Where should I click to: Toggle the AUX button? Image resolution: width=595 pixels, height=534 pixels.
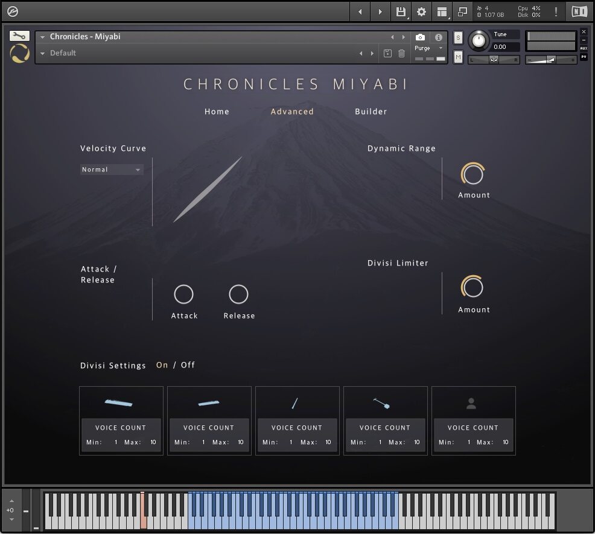[x=584, y=48]
